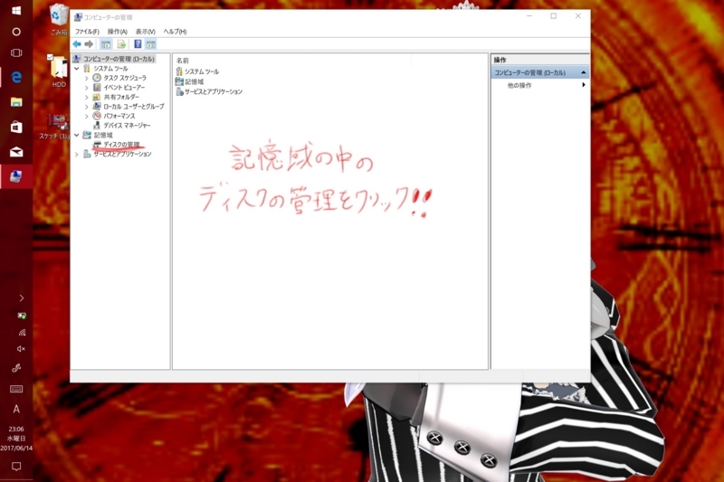Toggle the Action pane toolbar icon
This screenshot has width=724, height=482.
[151, 44]
